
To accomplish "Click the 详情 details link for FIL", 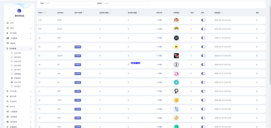I will pyautogui.click(x=160, y=83).
